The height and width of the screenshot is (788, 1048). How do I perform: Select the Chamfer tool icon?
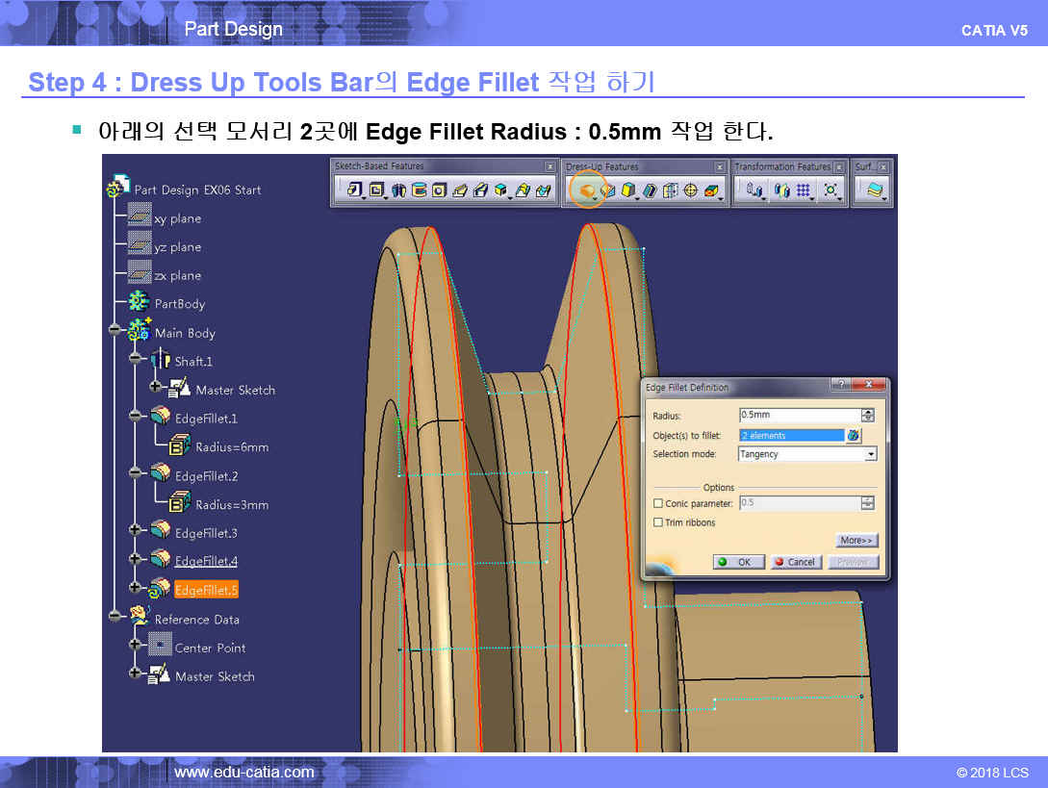click(607, 191)
